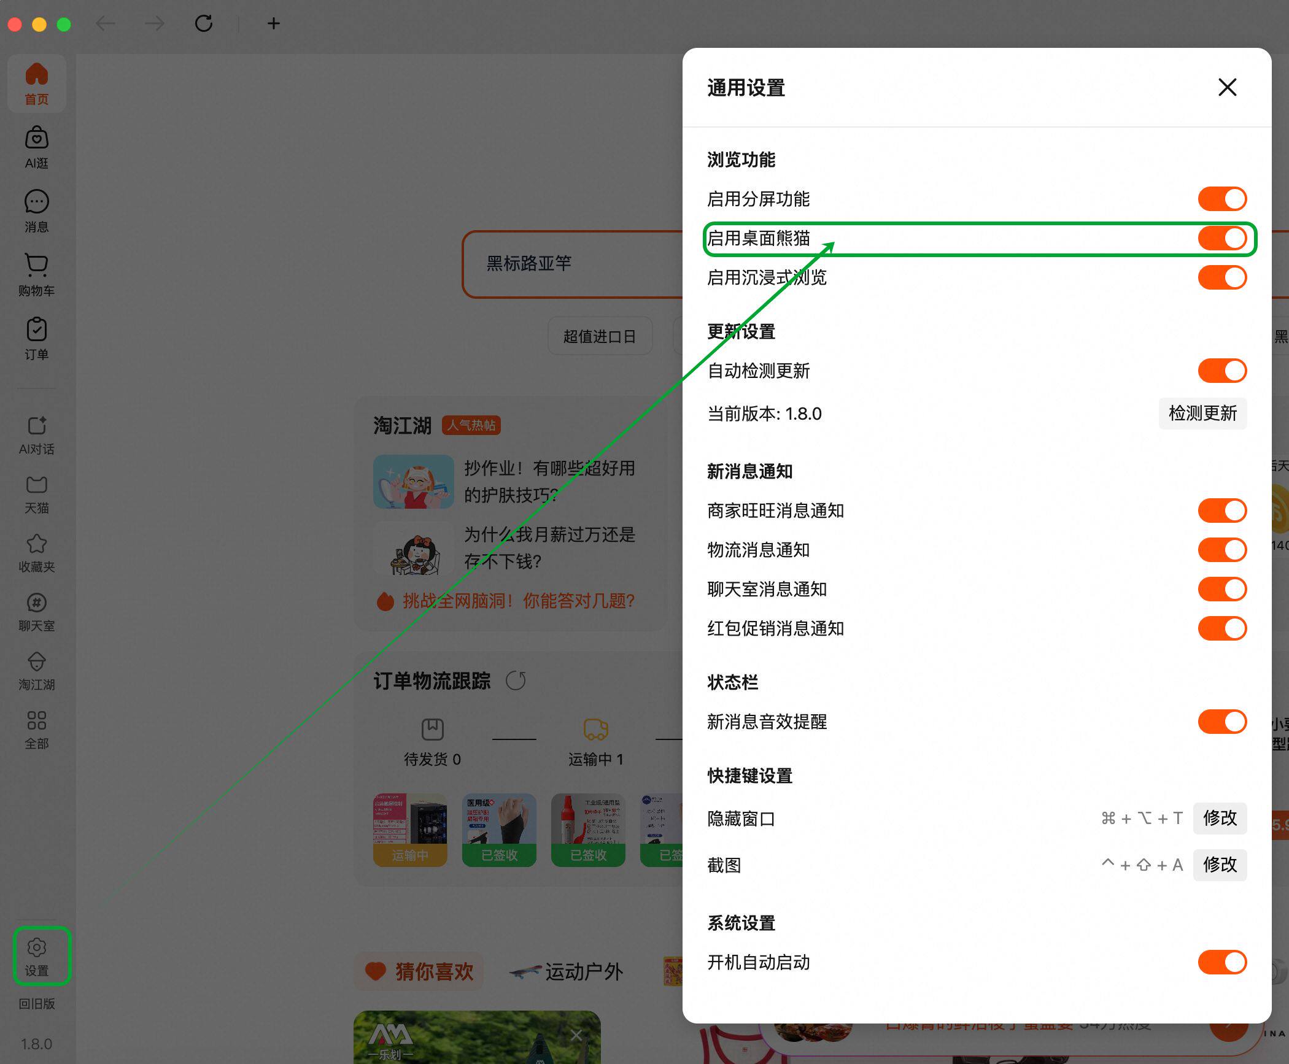Screen dimensions: 1289x1064
Task: Click 修改 next to 隐藏窗口 shortcut
Action: (x=1220, y=819)
